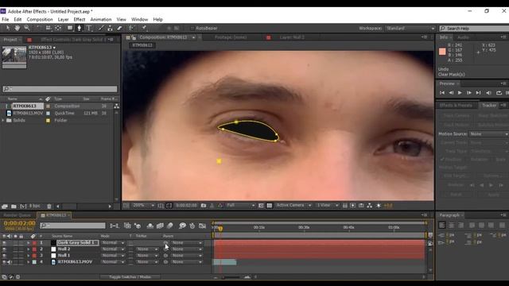Select the Selection arrow tool
This screenshot has width=509, height=286.
coord(7,29)
